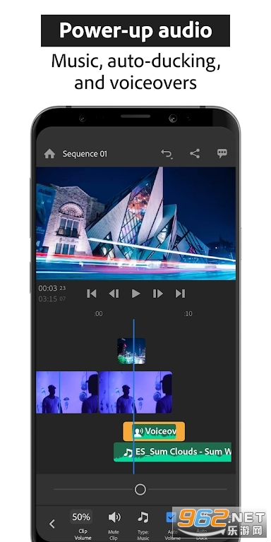Image resolution: width=271 pixels, height=542 pixels.
Task: Step forward one frame
Action: pyautogui.click(x=158, y=294)
